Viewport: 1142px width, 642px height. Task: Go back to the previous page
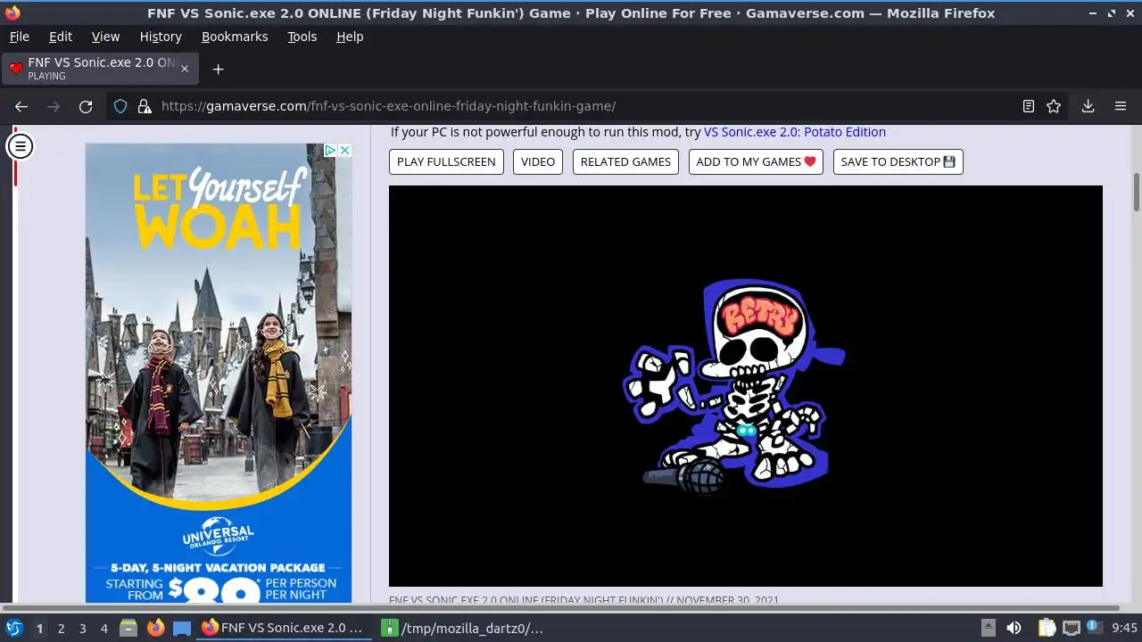[x=21, y=106]
